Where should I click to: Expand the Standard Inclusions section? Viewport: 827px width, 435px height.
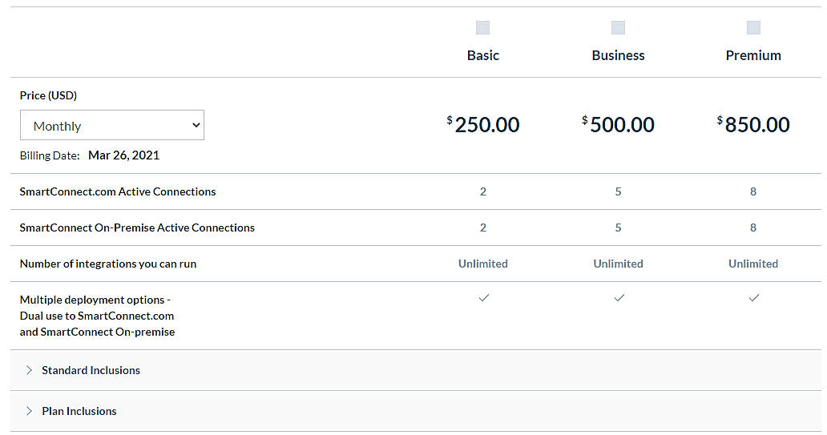pos(416,370)
